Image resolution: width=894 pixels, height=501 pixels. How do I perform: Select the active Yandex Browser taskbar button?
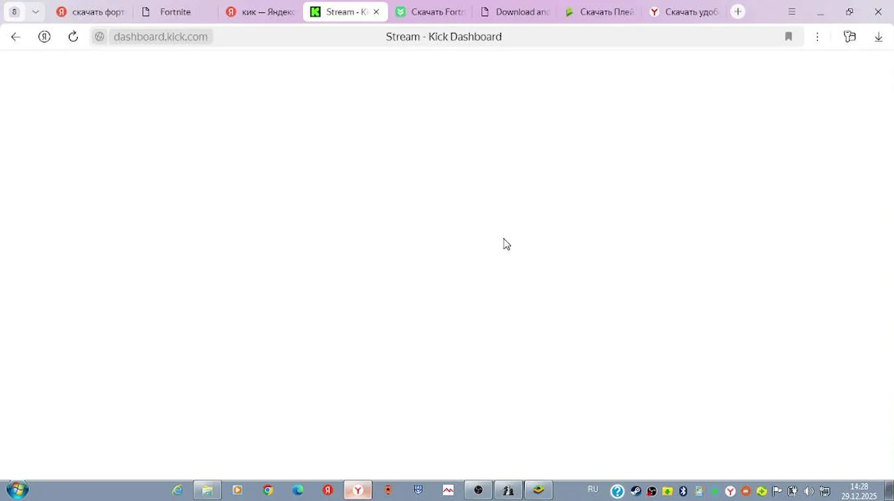(x=358, y=491)
